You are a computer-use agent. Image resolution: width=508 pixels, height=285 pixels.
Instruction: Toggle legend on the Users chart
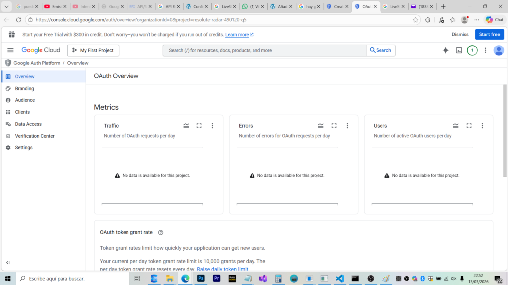pyautogui.click(x=456, y=126)
